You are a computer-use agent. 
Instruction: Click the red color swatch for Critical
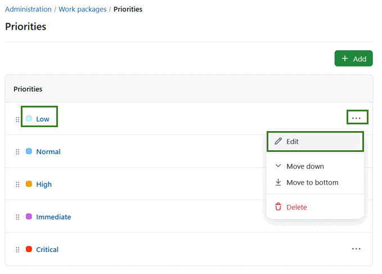click(x=29, y=249)
